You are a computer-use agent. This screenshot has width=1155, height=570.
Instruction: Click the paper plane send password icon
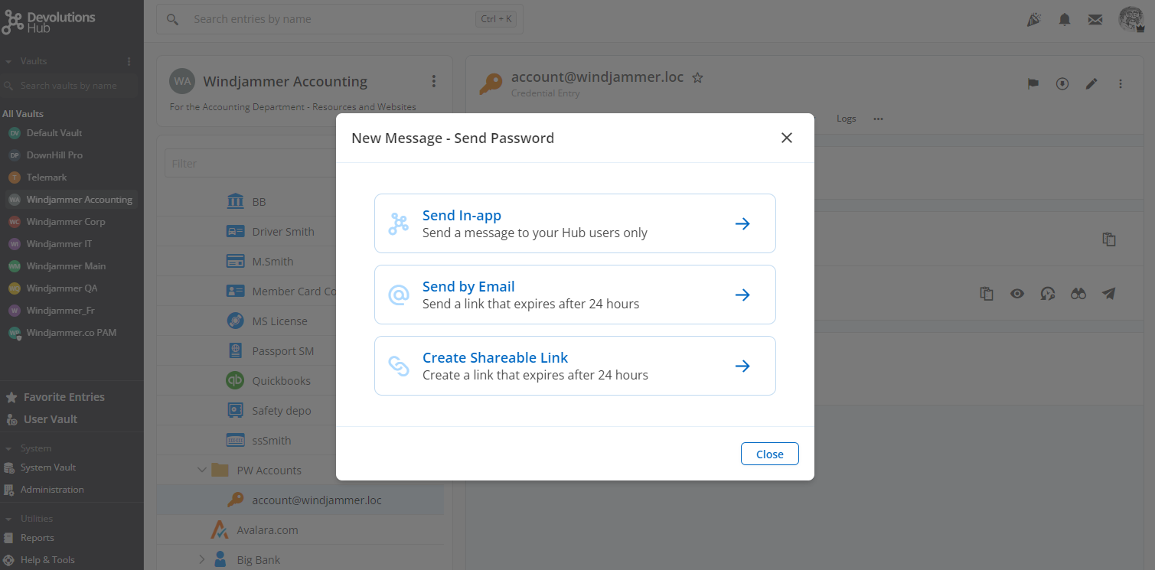(x=1108, y=293)
